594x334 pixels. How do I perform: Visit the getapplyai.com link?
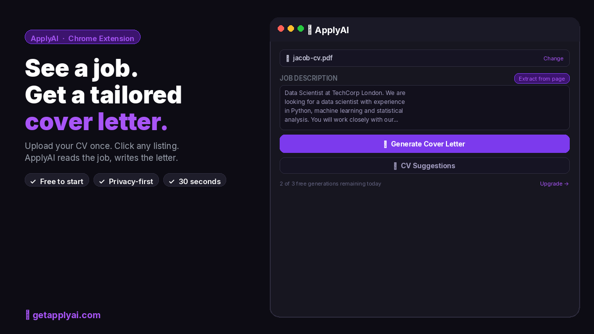[66, 315]
